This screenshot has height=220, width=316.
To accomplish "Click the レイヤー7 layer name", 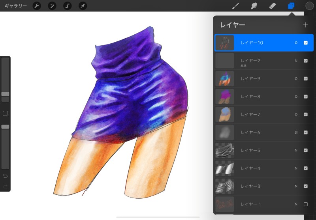I will point(250,114).
